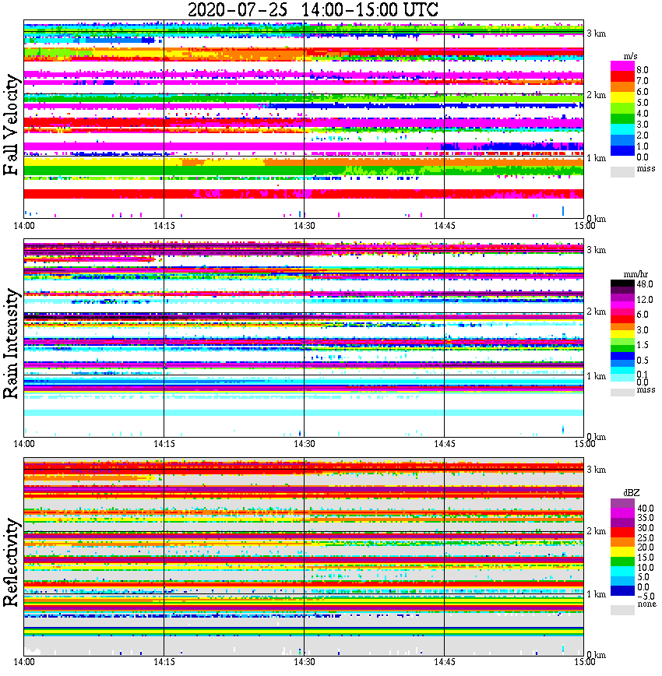662x676 pixels.
Task: Select the gray 'miss' swatch in Fall Velocity legend
Action: tap(622, 172)
